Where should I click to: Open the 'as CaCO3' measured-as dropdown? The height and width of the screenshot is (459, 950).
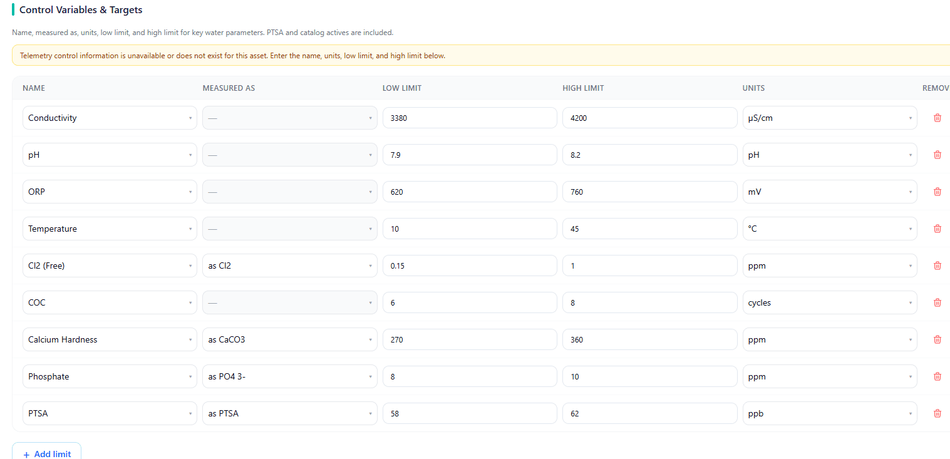click(289, 339)
